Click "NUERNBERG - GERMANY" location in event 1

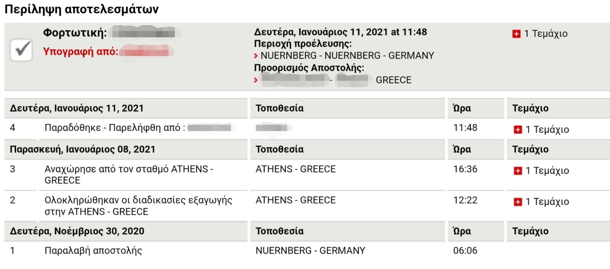coord(310,251)
